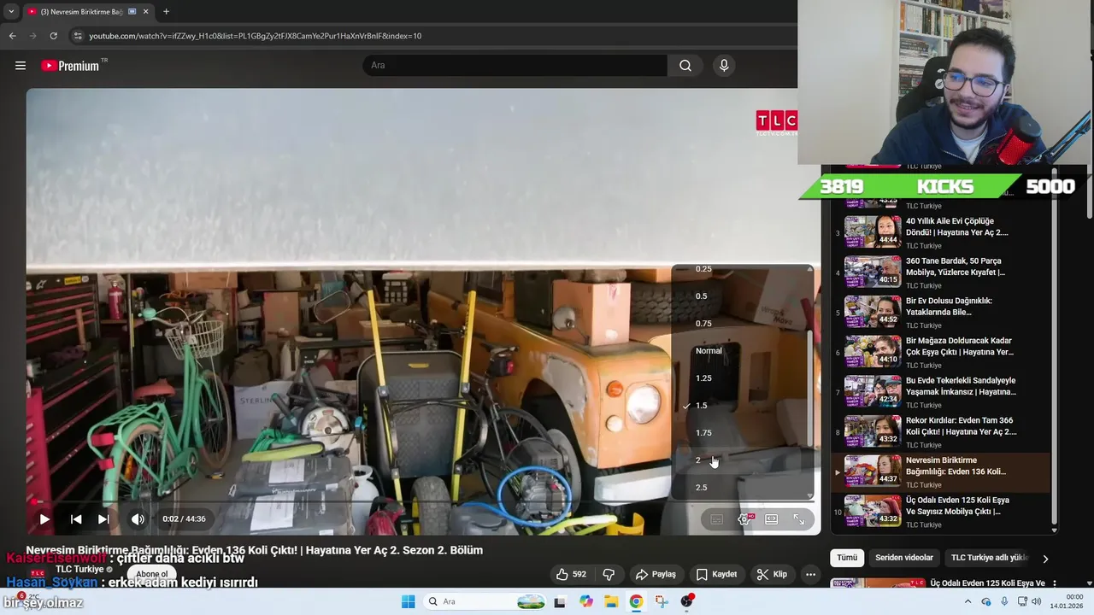Select TLC Turkiye adlı yükle chip
The width and height of the screenshot is (1094, 615).
point(990,558)
